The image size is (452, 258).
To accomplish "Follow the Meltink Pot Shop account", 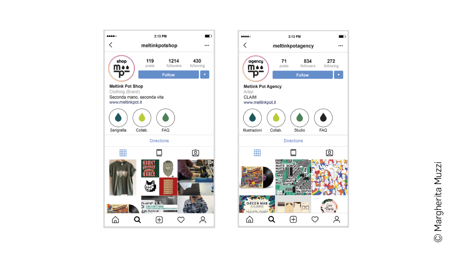I will (168, 74).
